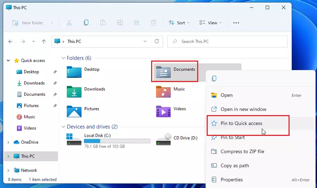The width and height of the screenshot is (317, 188).
Task: Refresh the This PC view
Action: pyautogui.click(x=157, y=41)
